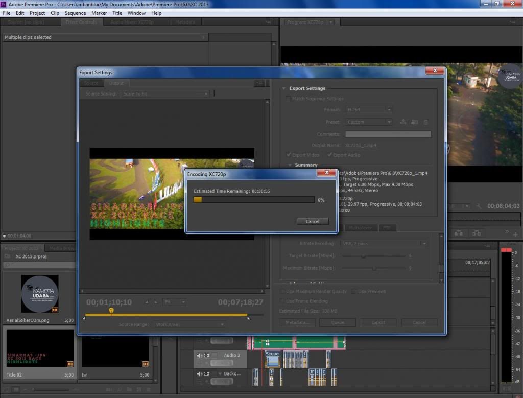Click the delete preset trash icon

(426, 122)
